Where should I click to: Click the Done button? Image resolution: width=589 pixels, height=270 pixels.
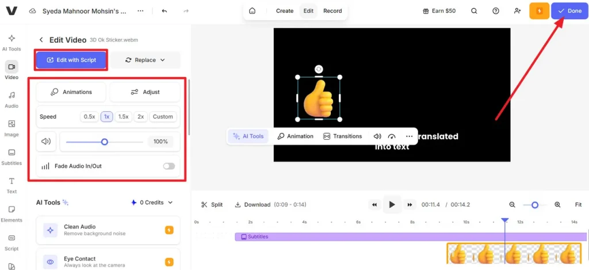pyautogui.click(x=569, y=11)
